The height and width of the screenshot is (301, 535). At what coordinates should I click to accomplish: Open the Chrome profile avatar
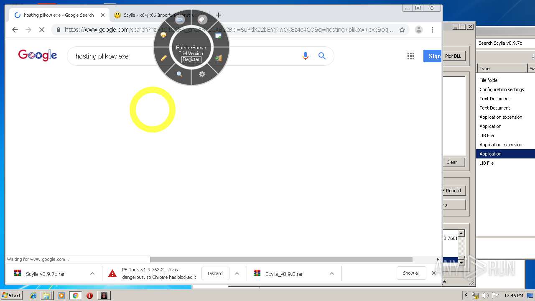tap(418, 30)
